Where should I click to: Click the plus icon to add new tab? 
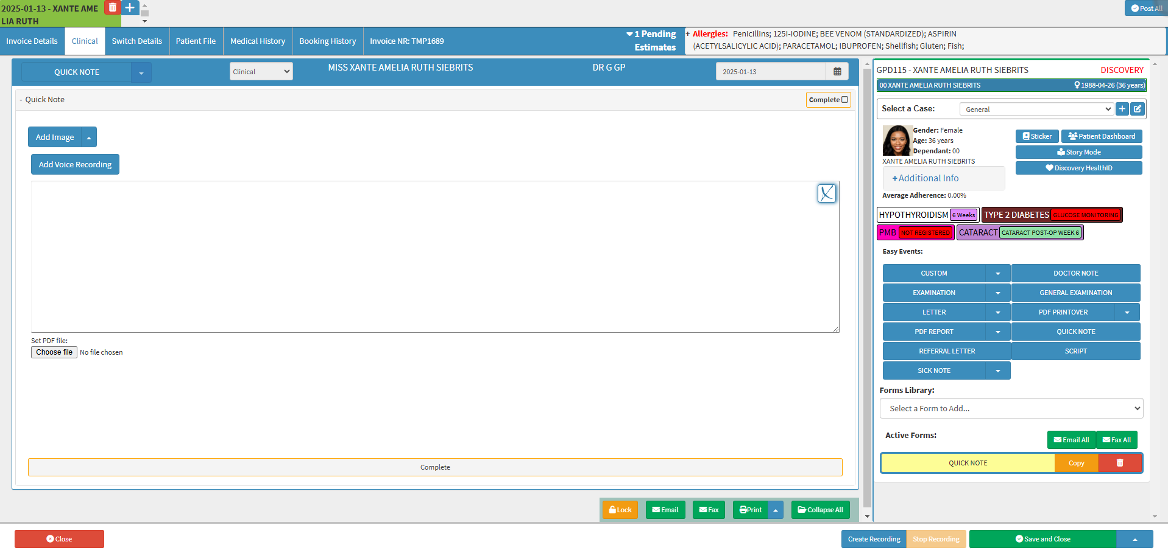[130, 7]
